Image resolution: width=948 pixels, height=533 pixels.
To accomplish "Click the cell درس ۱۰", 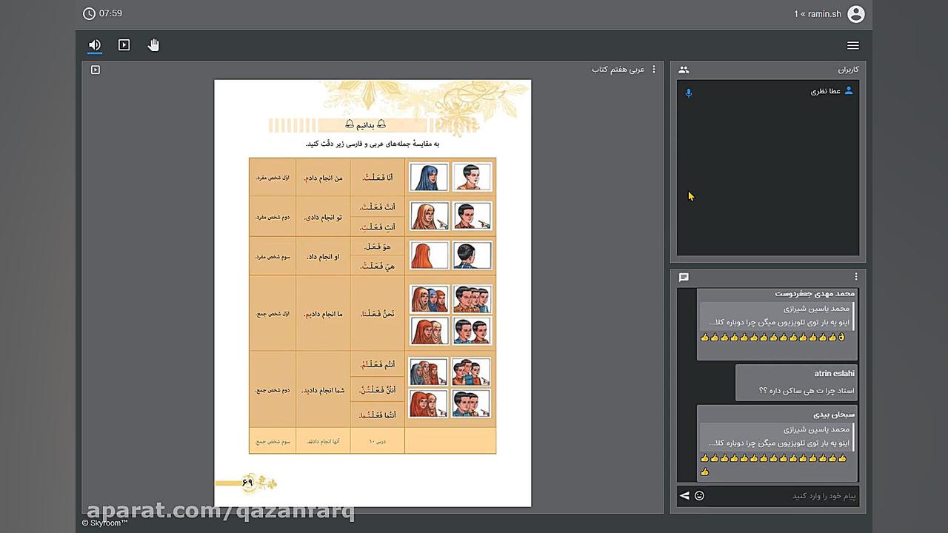I will [378, 441].
